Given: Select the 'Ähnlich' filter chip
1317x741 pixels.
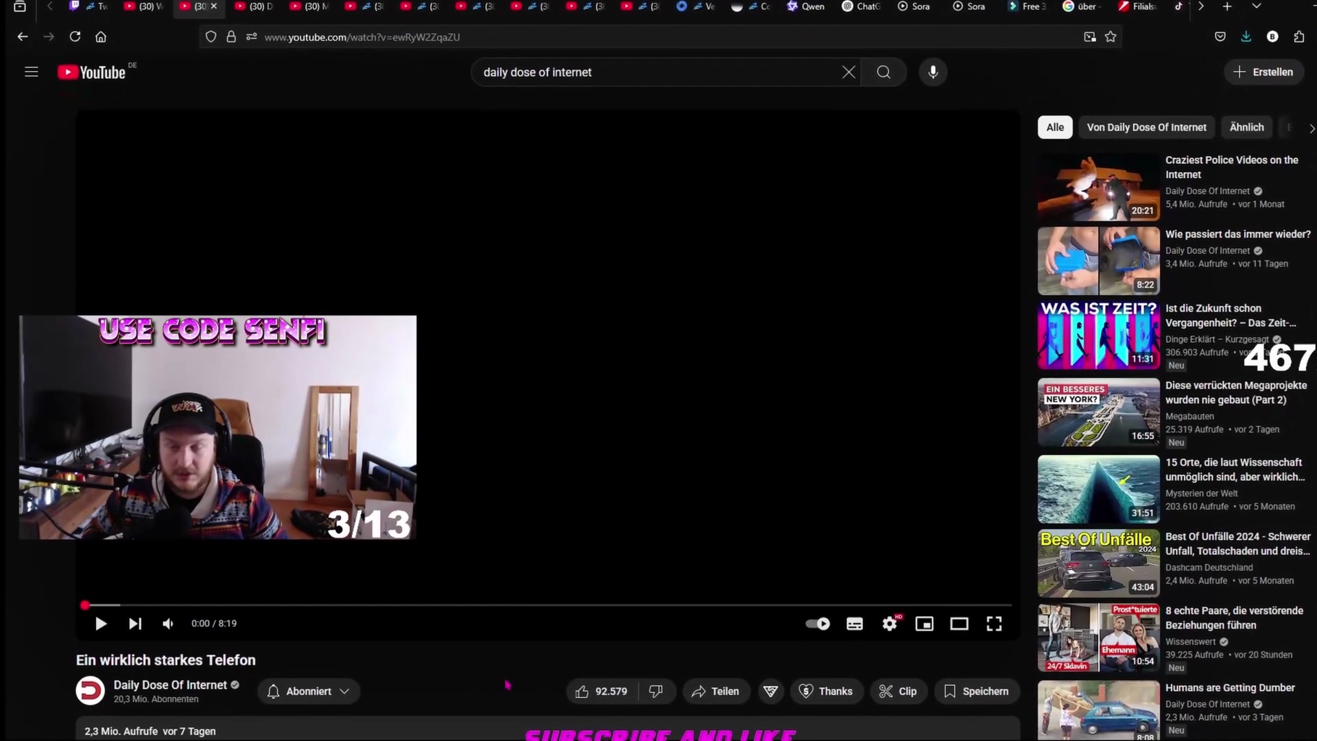Looking at the screenshot, I should tap(1246, 128).
